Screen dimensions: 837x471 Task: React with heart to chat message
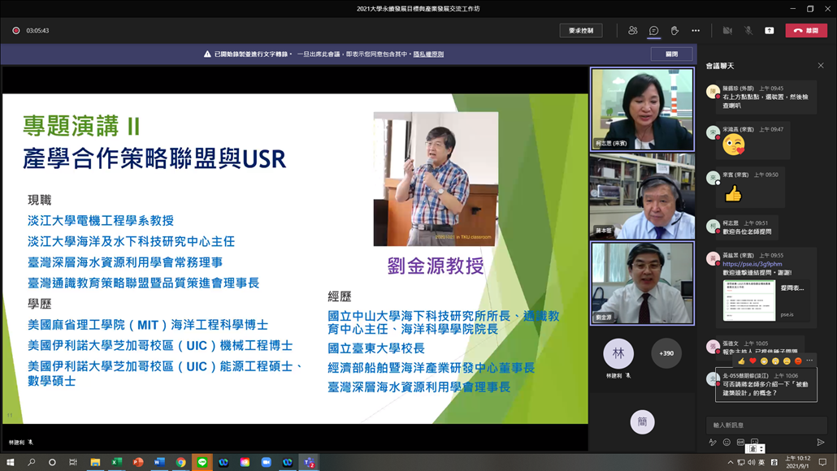pyautogui.click(x=752, y=361)
